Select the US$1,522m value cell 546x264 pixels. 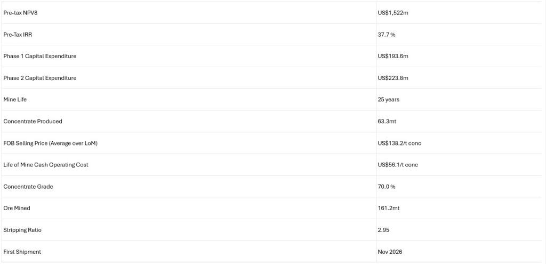point(392,13)
